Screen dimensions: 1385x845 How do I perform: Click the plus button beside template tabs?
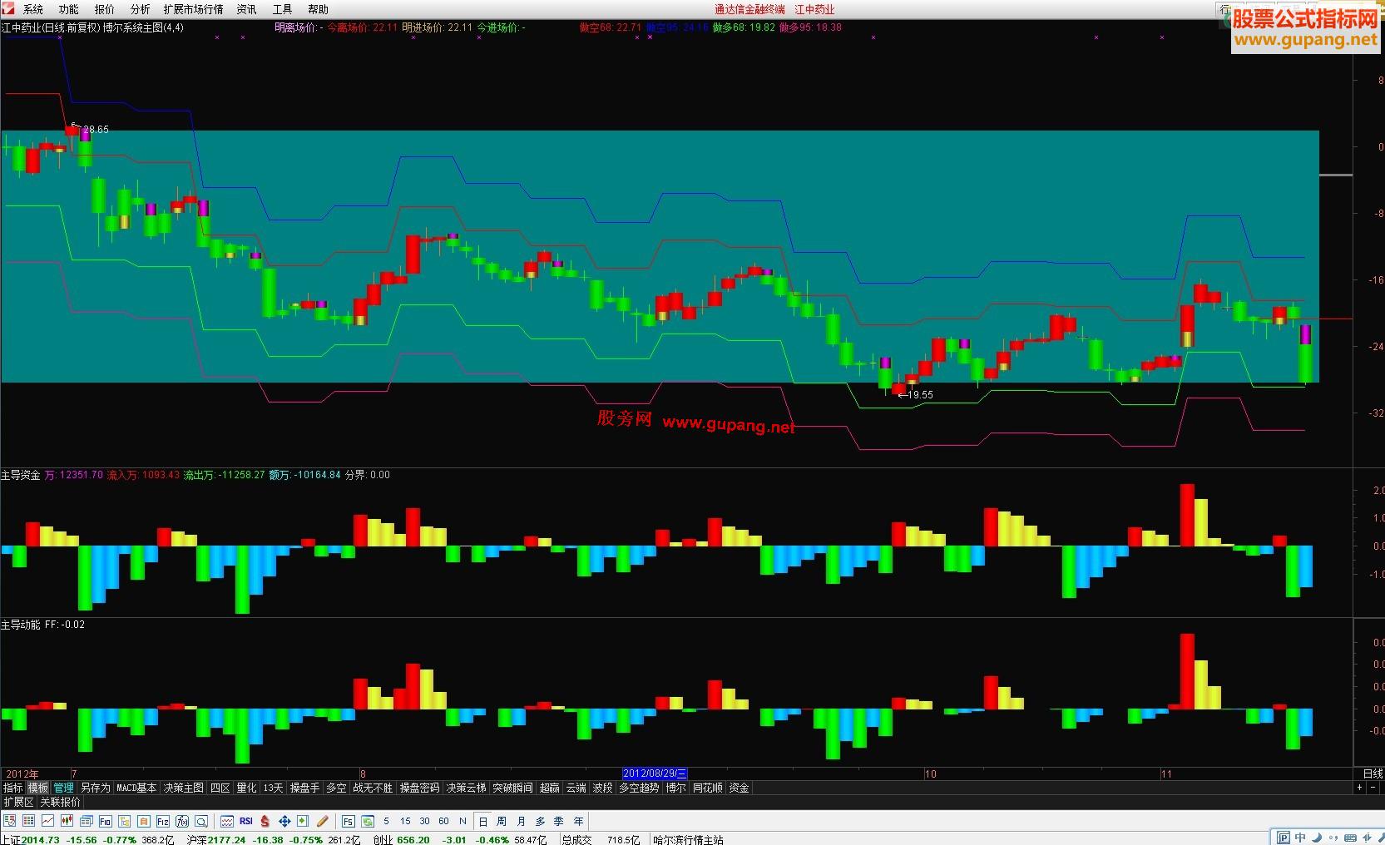pyautogui.click(x=1359, y=788)
